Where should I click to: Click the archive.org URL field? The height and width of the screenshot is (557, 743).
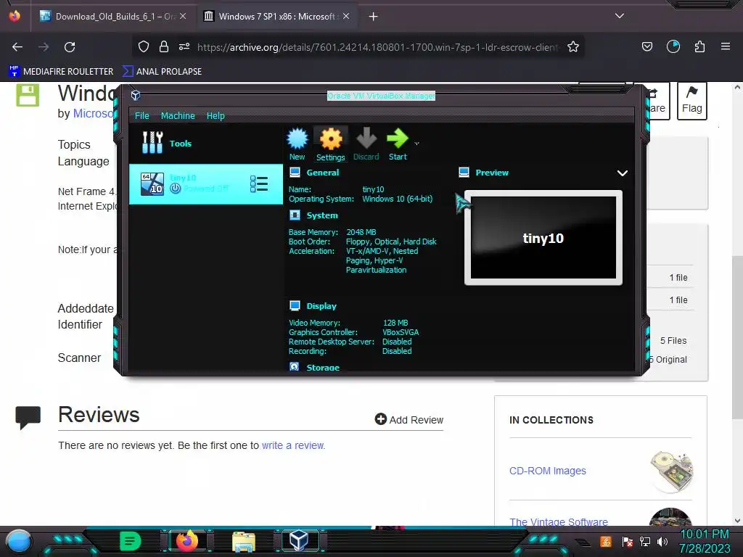[377, 47]
